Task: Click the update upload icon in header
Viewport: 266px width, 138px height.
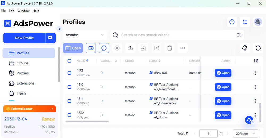Action: (232, 22)
